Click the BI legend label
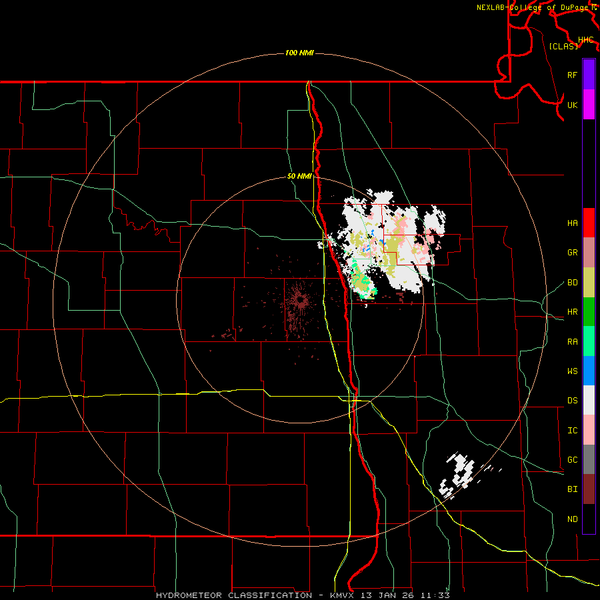Image resolution: width=600 pixels, height=600 pixels. [x=573, y=489]
